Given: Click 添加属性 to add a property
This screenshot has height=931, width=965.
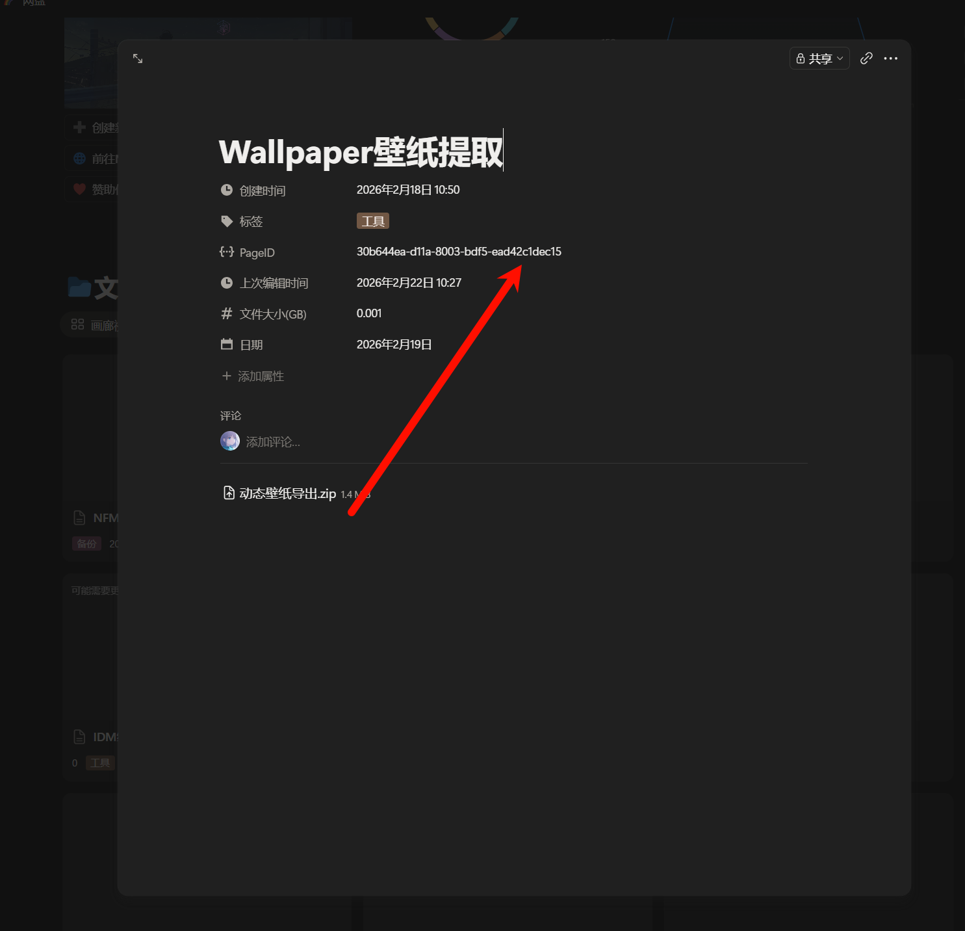Looking at the screenshot, I should (253, 376).
